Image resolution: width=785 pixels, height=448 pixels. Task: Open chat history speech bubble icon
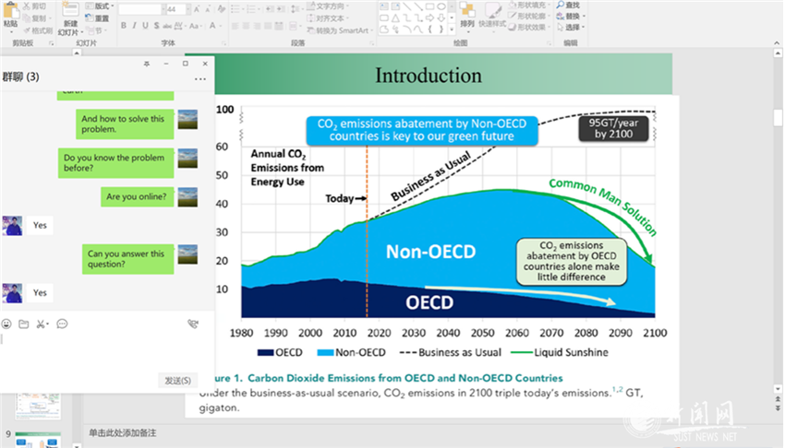(62, 324)
